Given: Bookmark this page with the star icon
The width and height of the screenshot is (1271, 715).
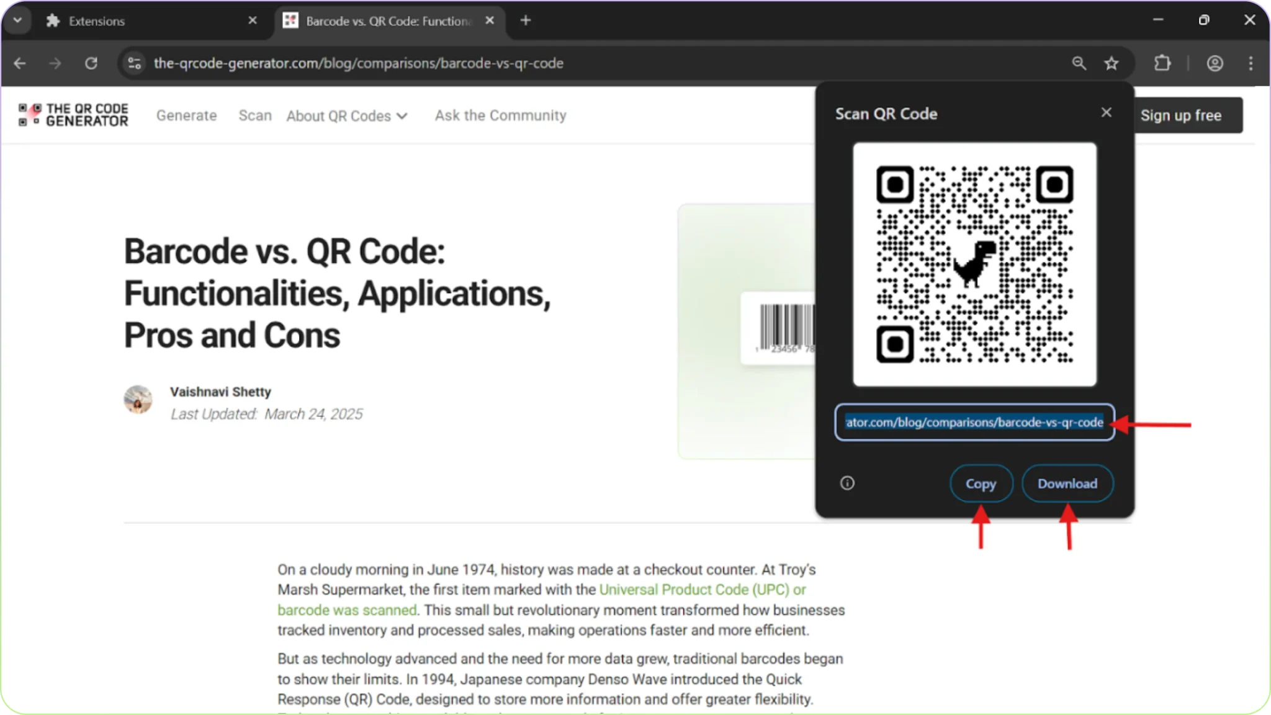Looking at the screenshot, I should click(x=1112, y=63).
